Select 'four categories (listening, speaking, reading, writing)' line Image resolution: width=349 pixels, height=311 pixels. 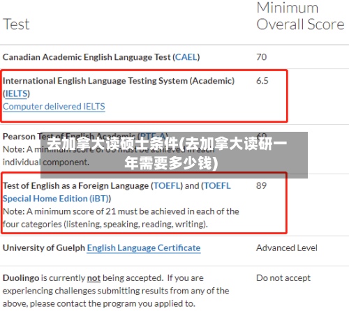tap(105, 225)
